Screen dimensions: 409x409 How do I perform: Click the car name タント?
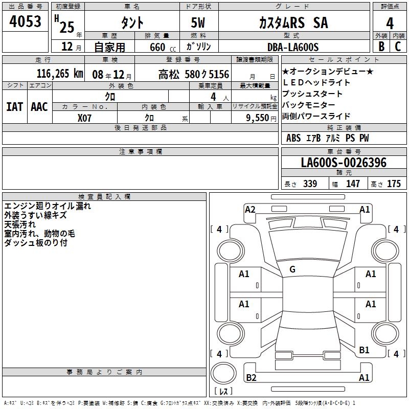click(x=132, y=22)
